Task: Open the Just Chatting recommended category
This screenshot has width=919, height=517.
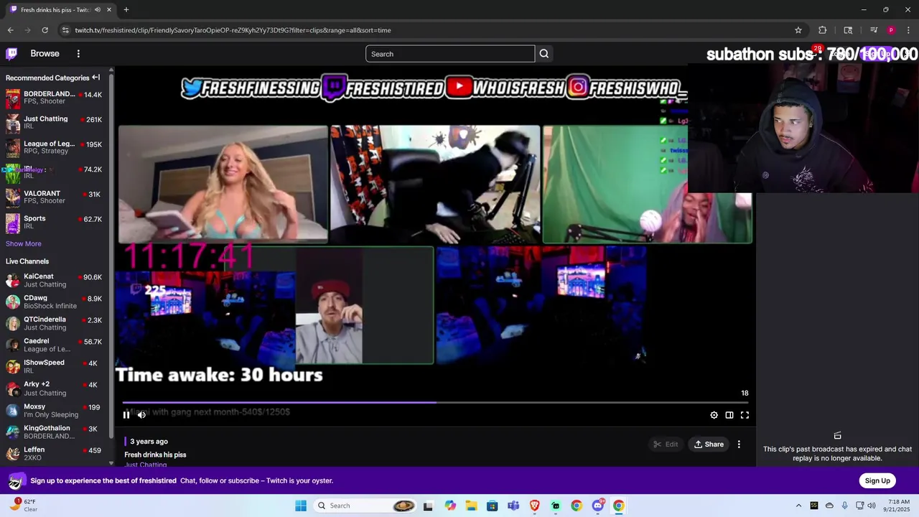Action: point(55,123)
